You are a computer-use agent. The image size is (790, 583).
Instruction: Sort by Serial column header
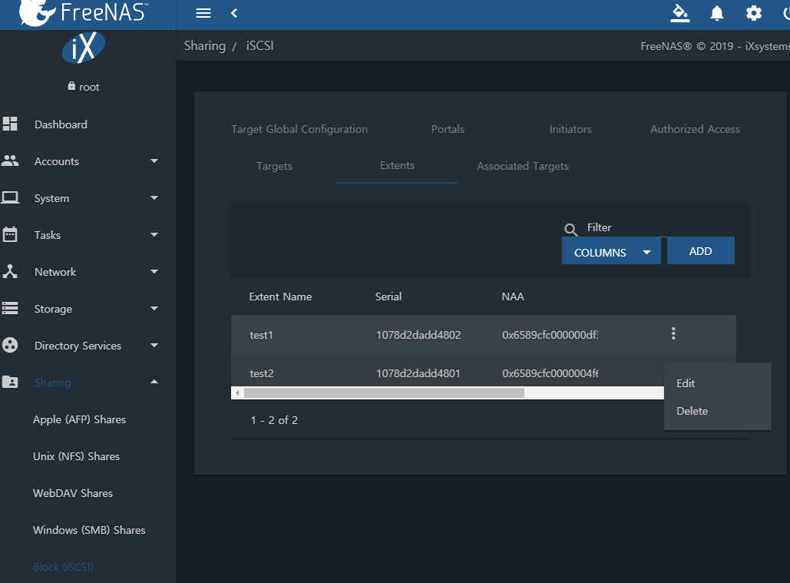pyautogui.click(x=388, y=296)
